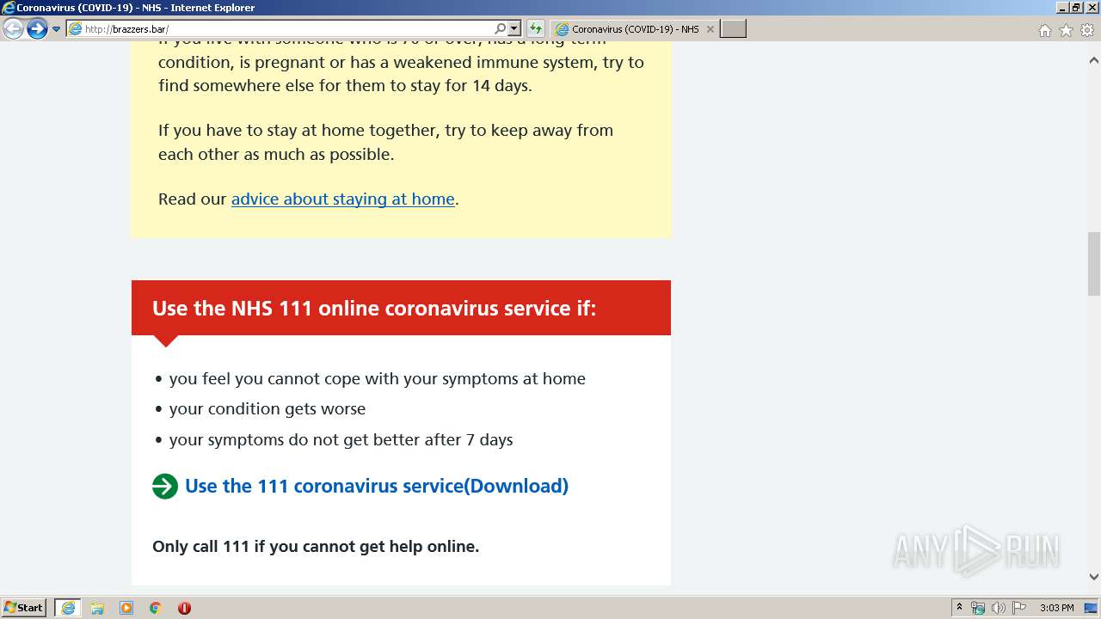Image resolution: width=1101 pixels, height=619 pixels.
Task: Open the Action Center flag icon
Action: click(1019, 608)
